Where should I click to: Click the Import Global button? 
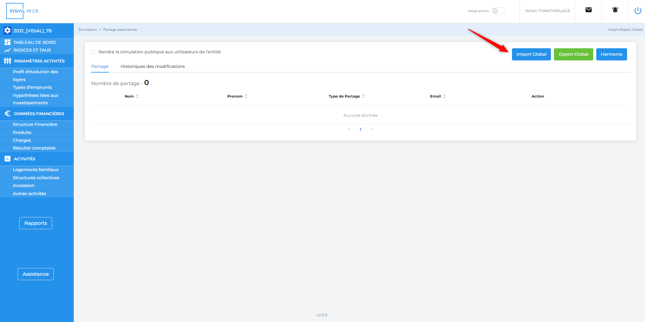(x=531, y=54)
